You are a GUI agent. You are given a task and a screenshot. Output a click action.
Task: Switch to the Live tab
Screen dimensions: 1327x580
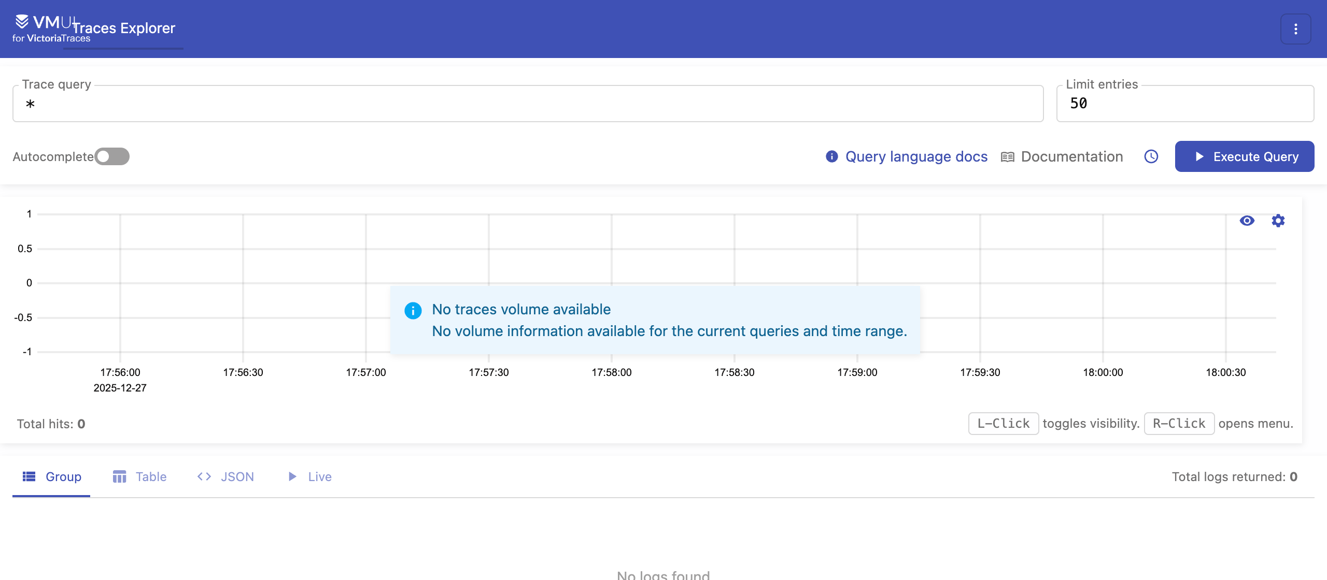pyautogui.click(x=310, y=476)
